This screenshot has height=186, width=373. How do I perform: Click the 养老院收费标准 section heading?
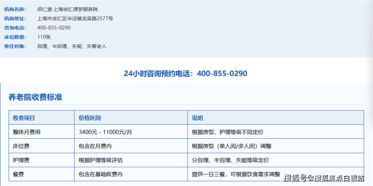35,97
